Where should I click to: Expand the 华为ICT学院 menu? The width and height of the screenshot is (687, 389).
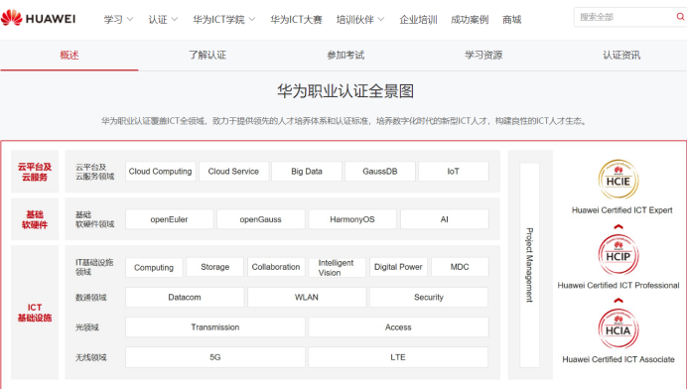click(x=224, y=19)
